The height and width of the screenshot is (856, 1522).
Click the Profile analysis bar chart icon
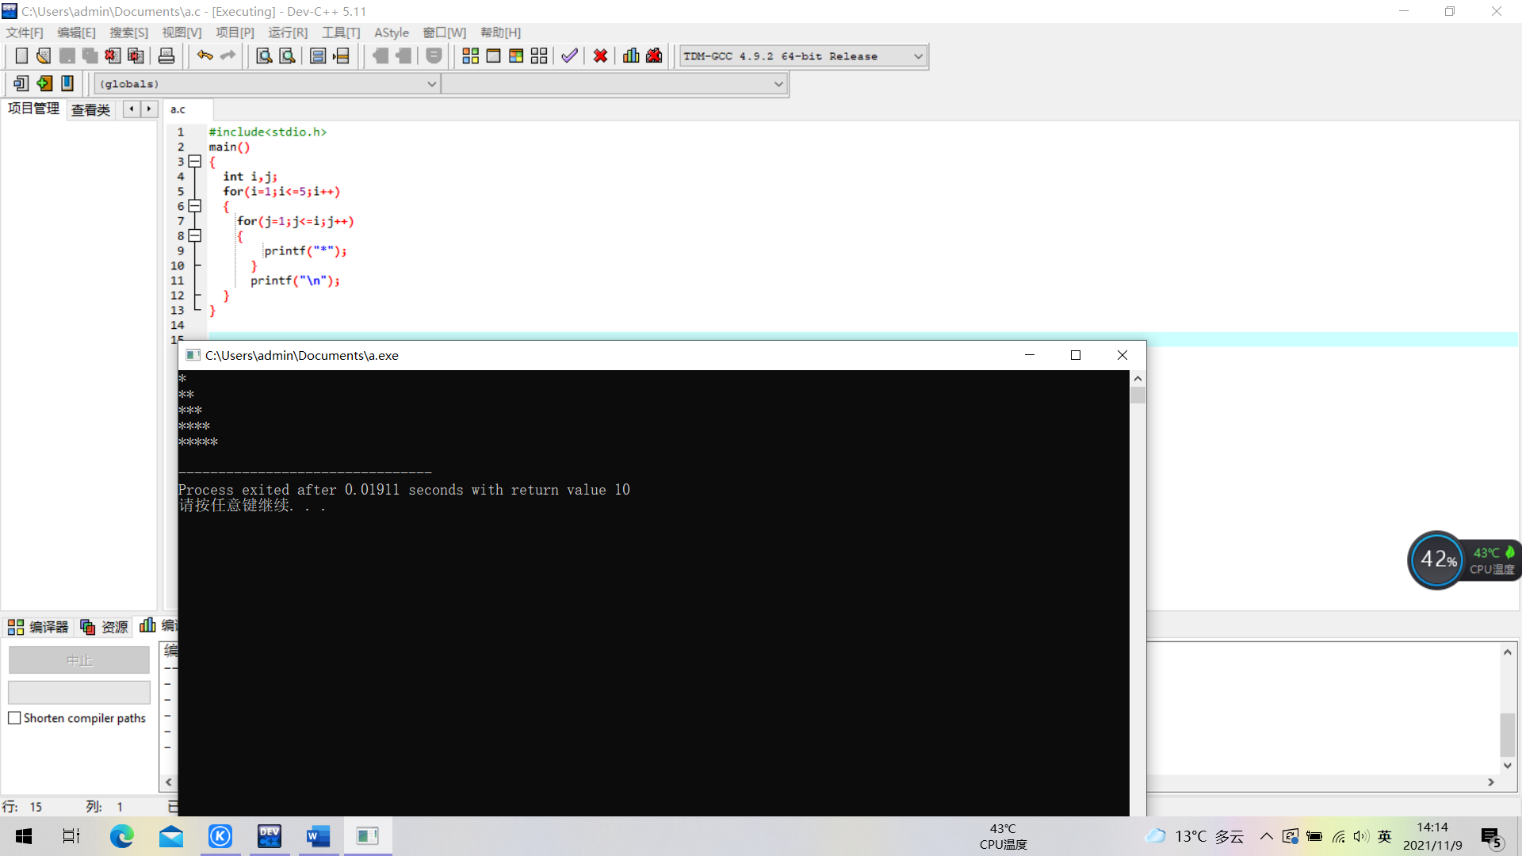pos(631,56)
